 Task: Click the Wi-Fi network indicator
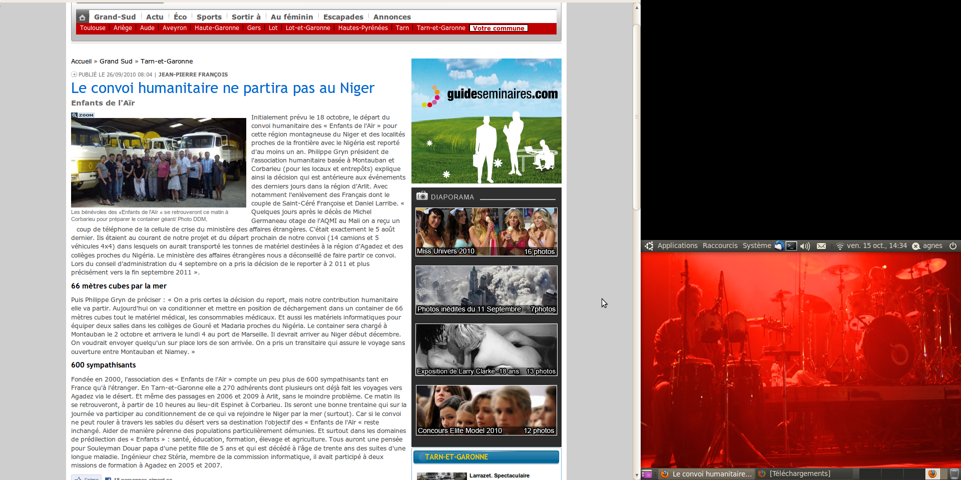click(839, 246)
